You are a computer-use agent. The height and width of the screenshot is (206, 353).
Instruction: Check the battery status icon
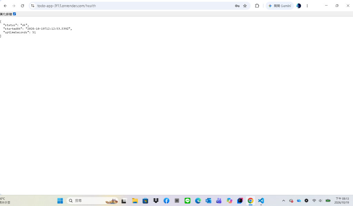(x=328, y=200)
